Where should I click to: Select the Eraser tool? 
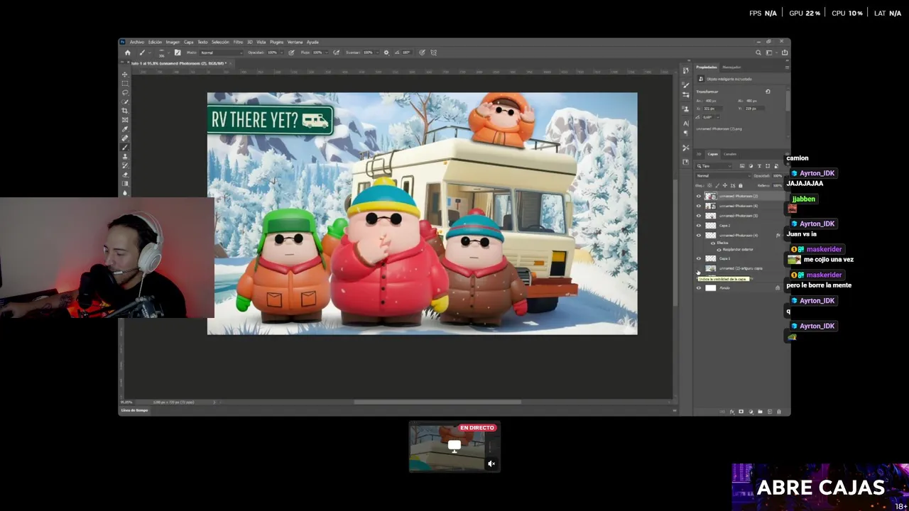(125, 175)
